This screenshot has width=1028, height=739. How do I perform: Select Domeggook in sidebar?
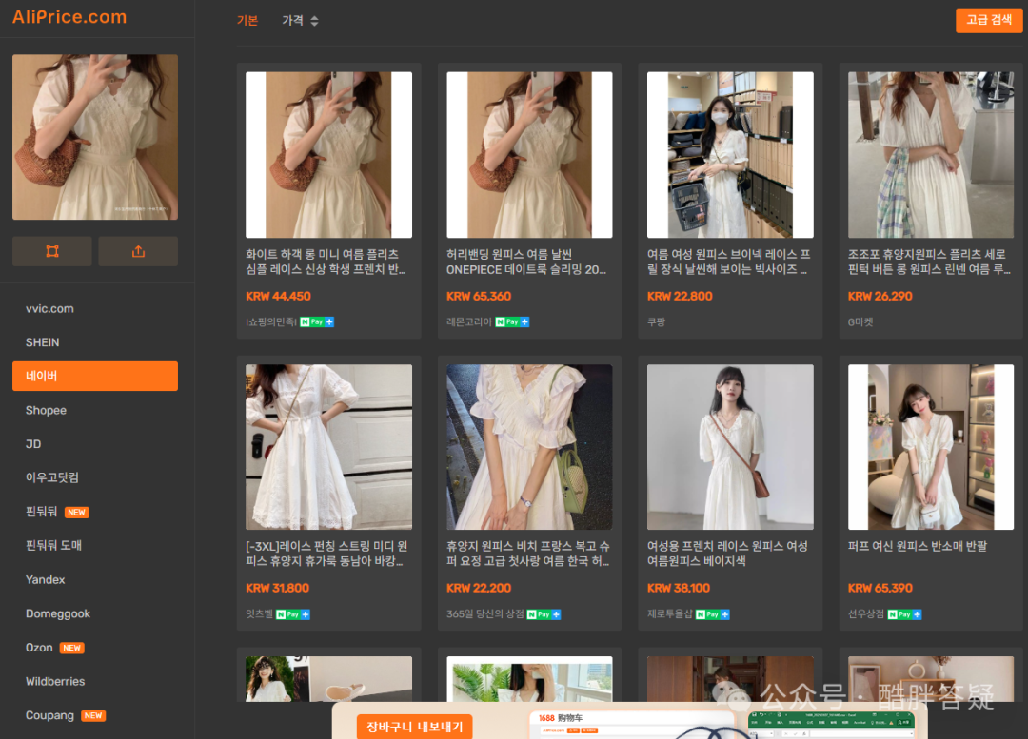tap(58, 613)
